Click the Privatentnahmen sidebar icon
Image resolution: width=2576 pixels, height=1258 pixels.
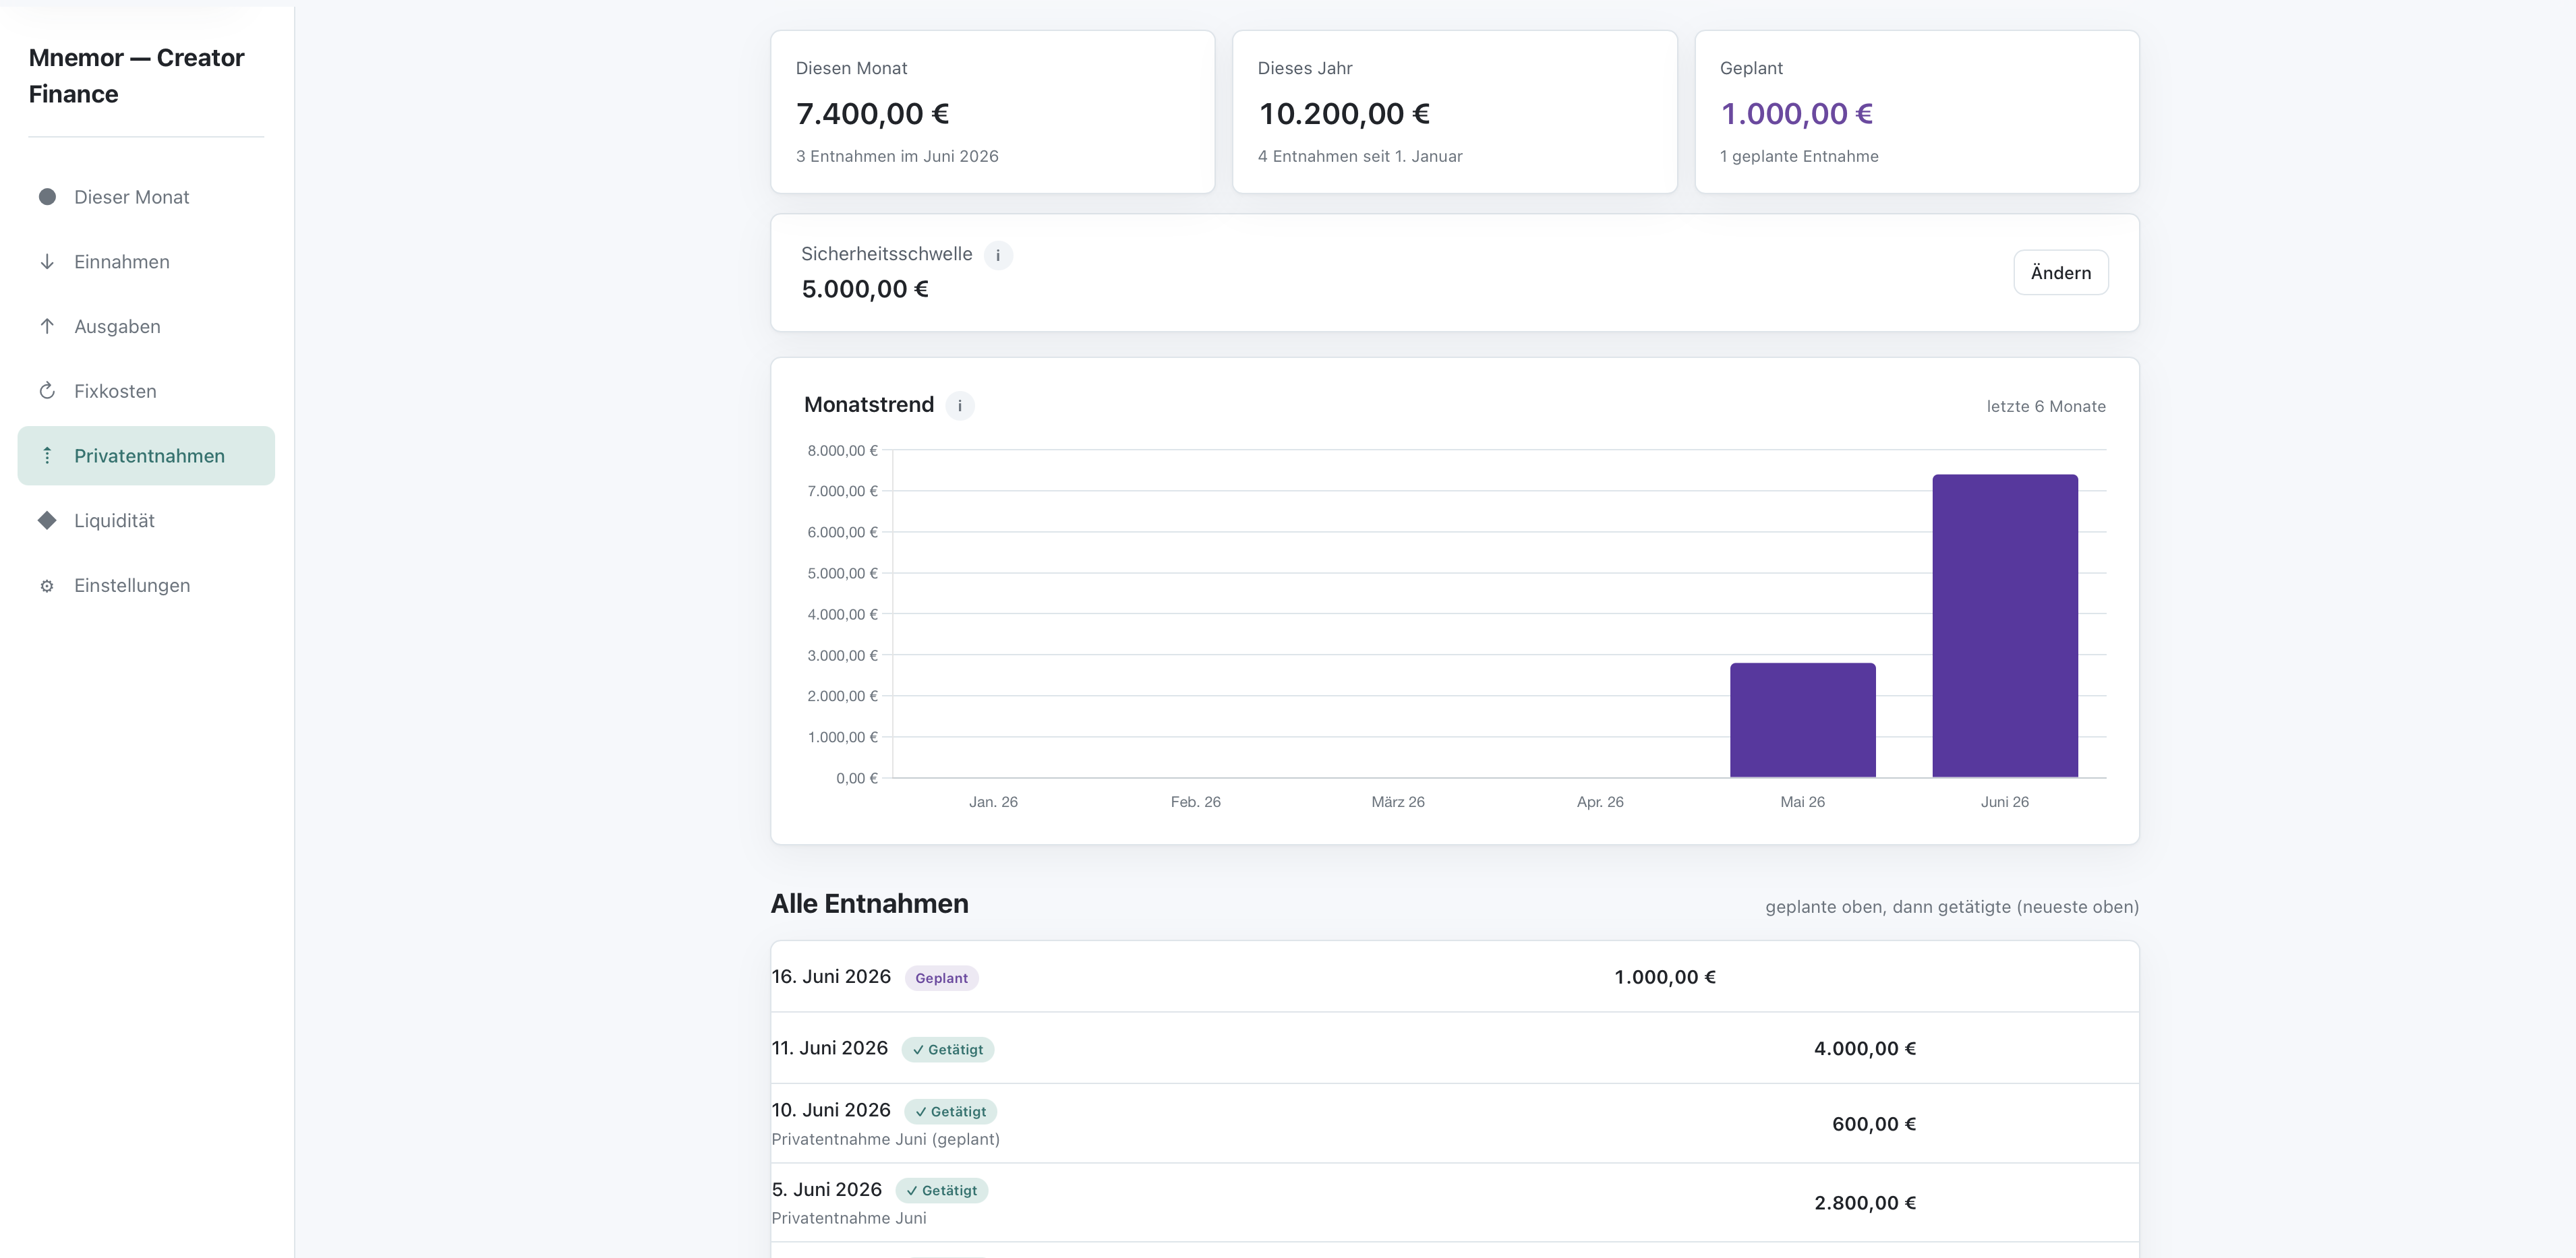[x=47, y=456]
